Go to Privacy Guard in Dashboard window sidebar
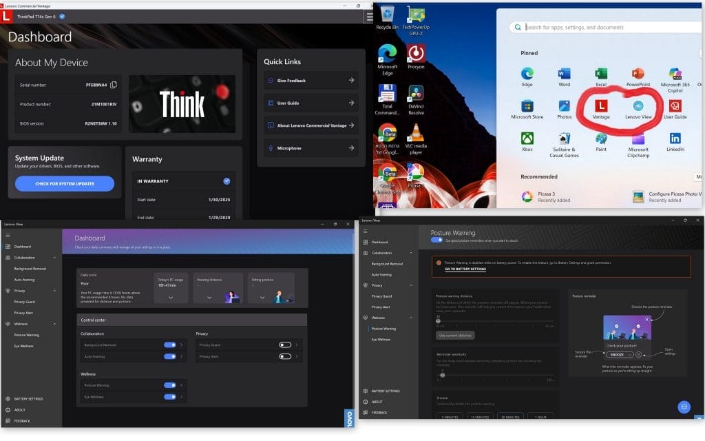 coord(24,302)
